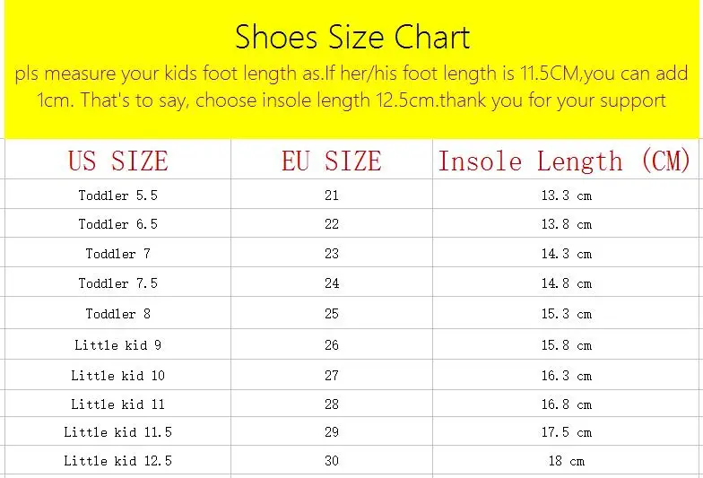Click the 13.3 cm insole cell
The image size is (703, 478).
[567, 196]
